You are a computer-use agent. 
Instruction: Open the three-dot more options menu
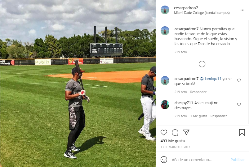click(x=242, y=10)
